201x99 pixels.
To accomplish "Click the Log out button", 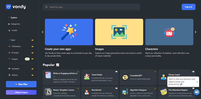I will [188, 7].
